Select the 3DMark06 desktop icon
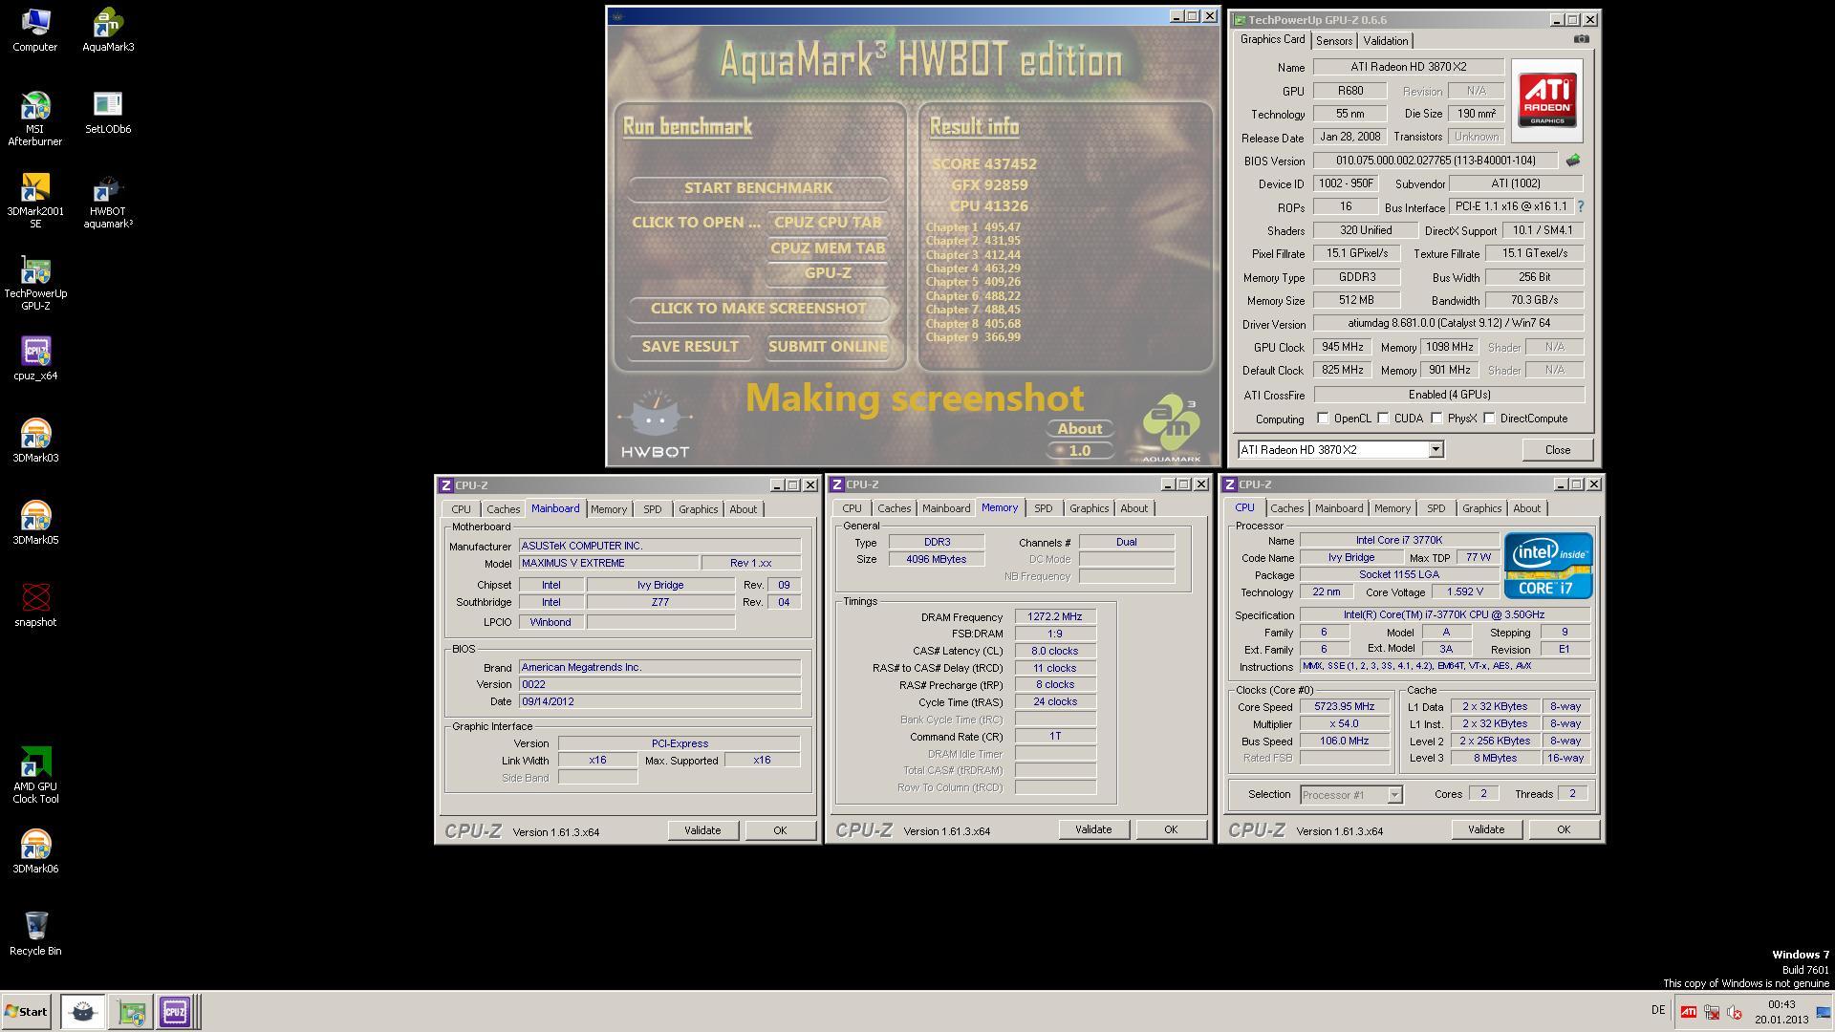The height and width of the screenshot is (1032, 1835). (x=35, y=851)
